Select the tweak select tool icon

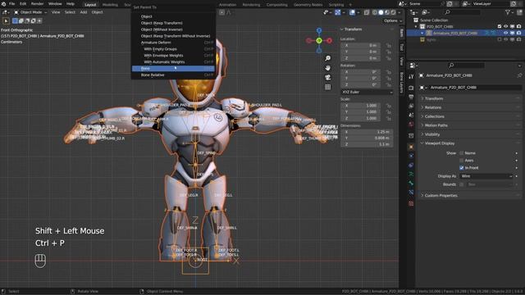click(x=6, y=20)
